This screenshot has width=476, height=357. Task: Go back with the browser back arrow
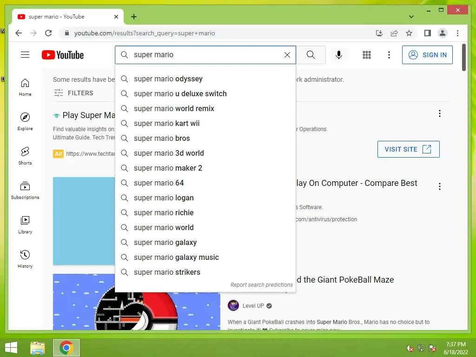click(x=19, y=33)
